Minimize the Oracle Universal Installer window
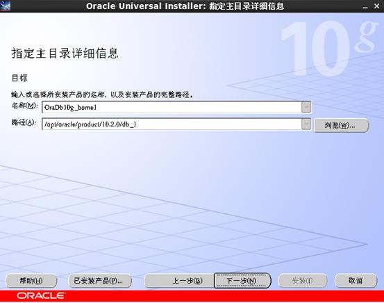384x303 pixels. 365,7
